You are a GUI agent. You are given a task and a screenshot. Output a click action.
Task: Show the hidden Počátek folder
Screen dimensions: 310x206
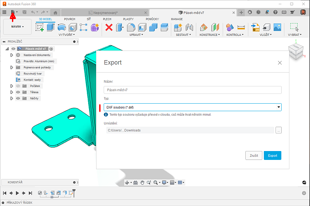tap(18, 86)
